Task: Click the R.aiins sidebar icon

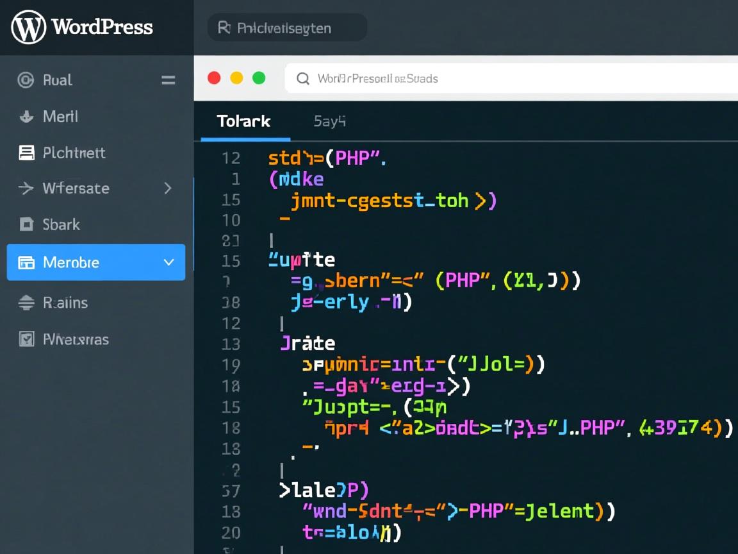Action: coord(26,303)
